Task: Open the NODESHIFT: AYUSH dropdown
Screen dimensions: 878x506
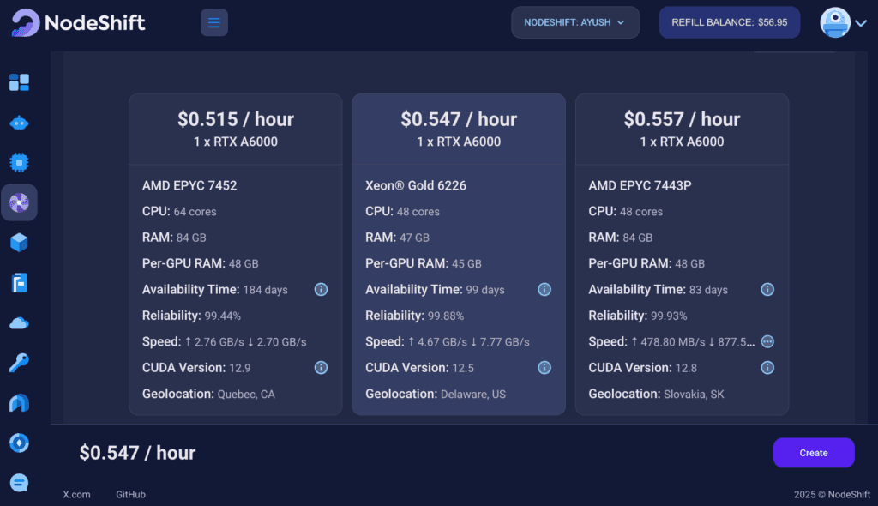Action: pos(575,22)
